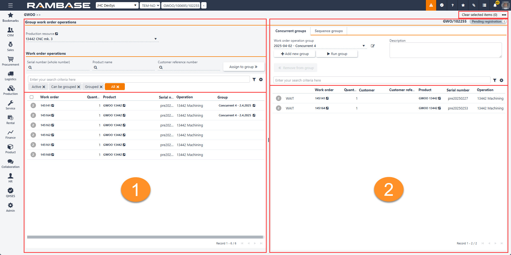
Task: Remove the Active filter chip
Action: pos(44,87)
